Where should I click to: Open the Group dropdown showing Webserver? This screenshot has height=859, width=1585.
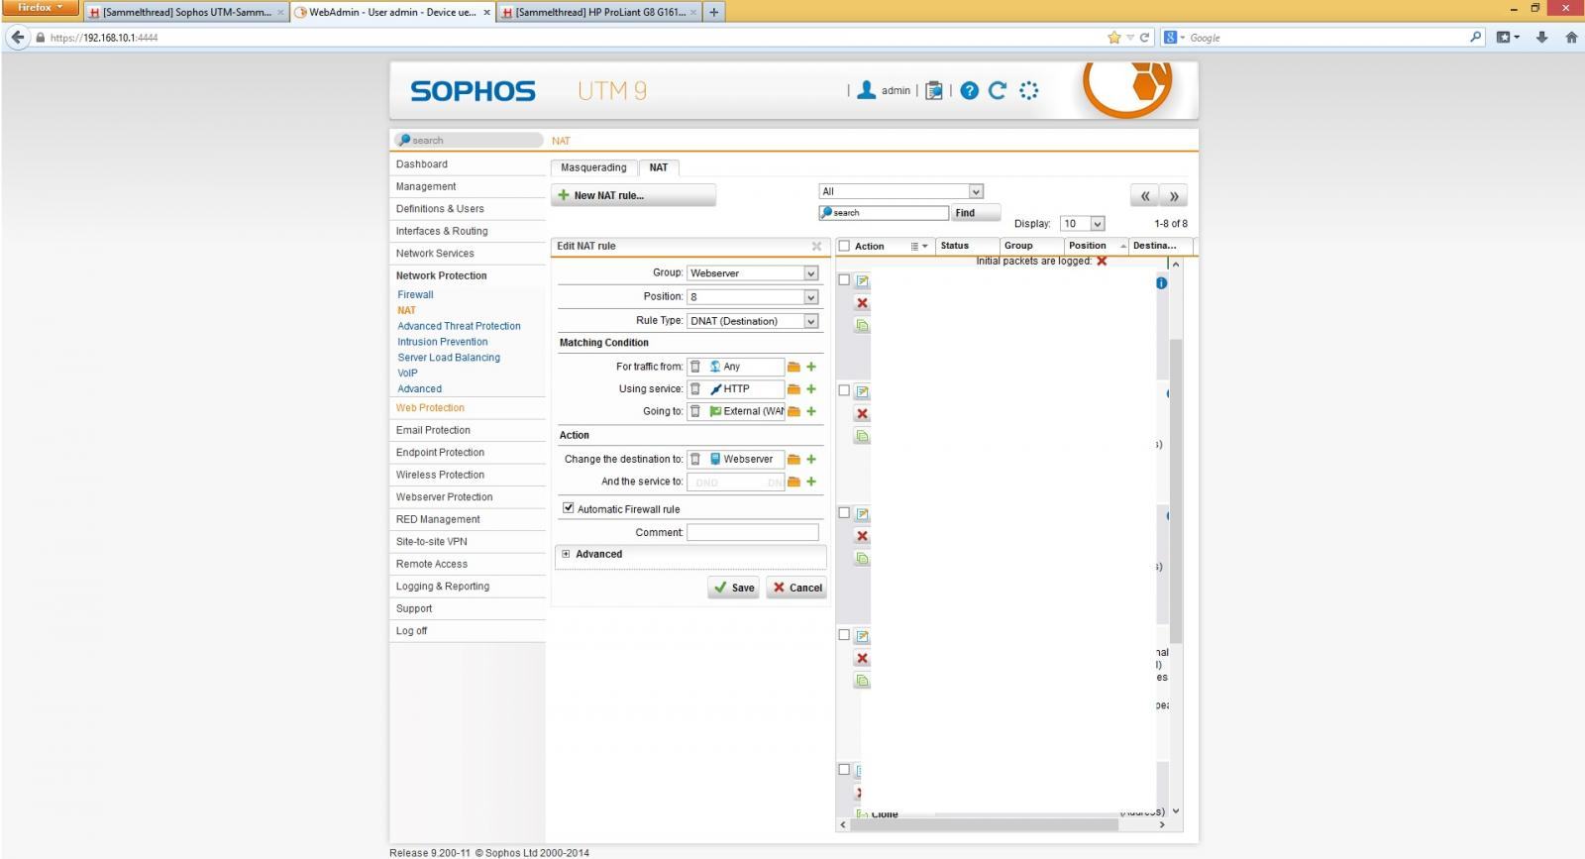pyautogui.click(x=753, y=272)
